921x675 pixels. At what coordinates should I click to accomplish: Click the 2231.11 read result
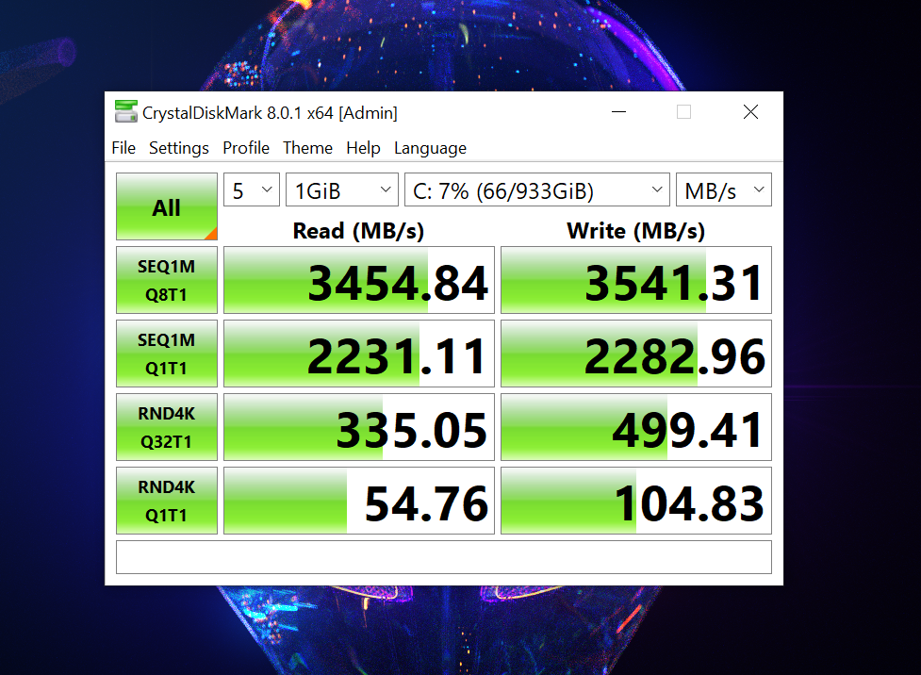(359, 354)
